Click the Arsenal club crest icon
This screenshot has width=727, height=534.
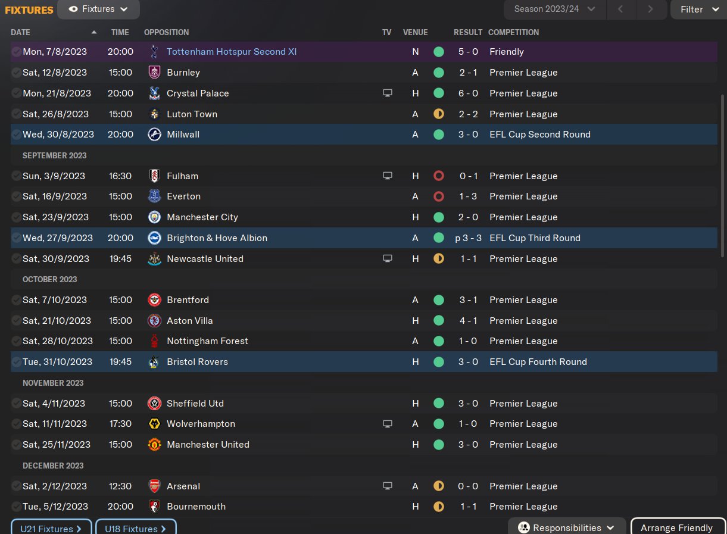pyautogui.click(x=154, y=486)
